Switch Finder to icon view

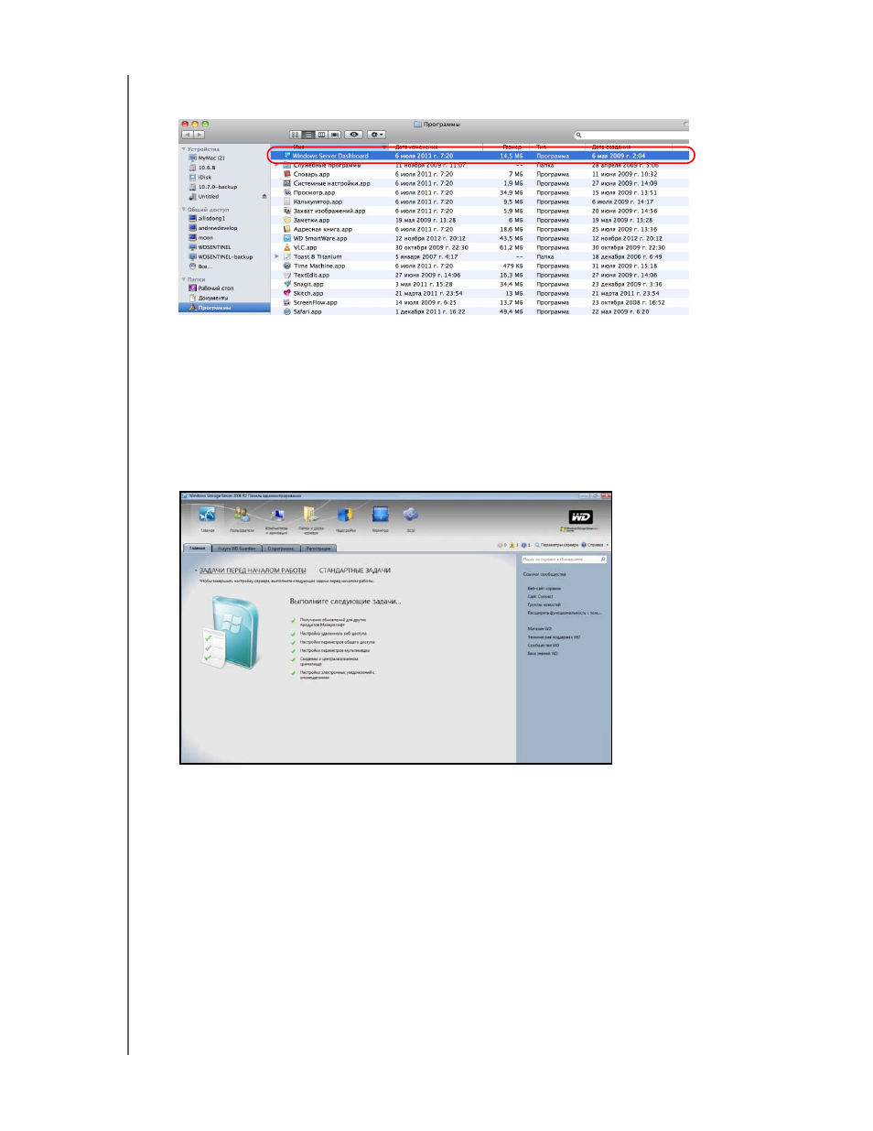[296, 135]
